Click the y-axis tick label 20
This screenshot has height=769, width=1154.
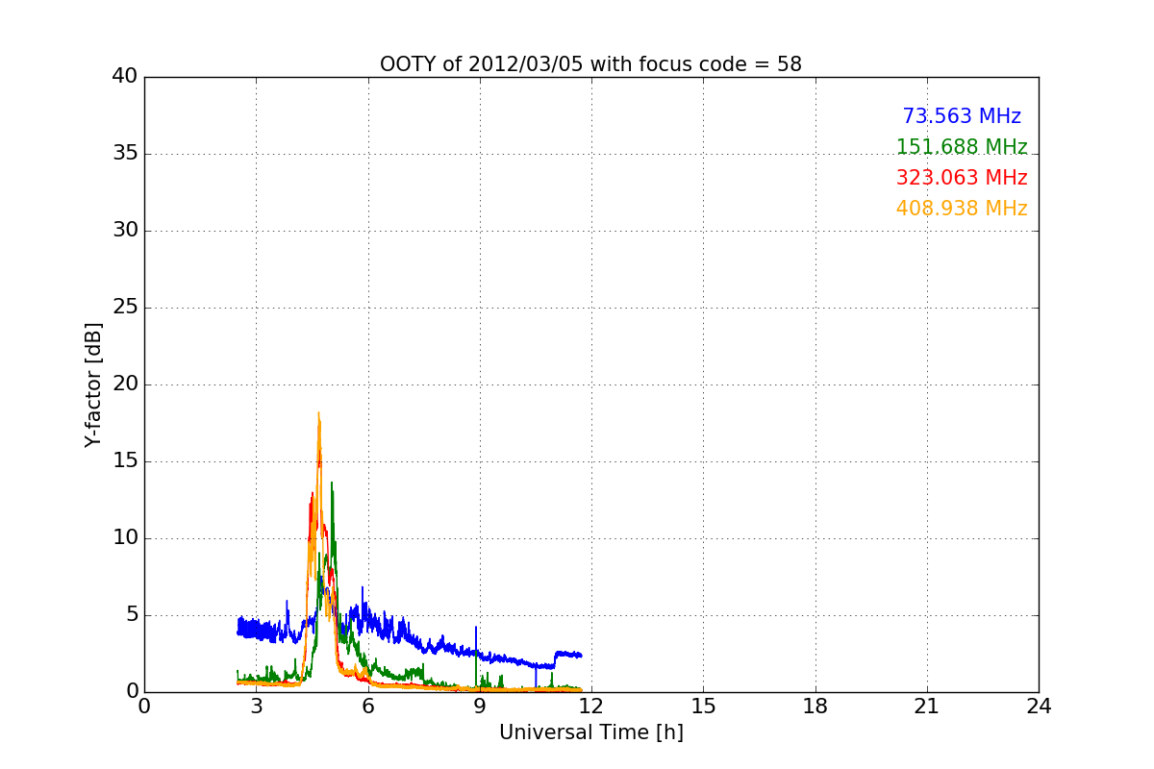point(125,384)
